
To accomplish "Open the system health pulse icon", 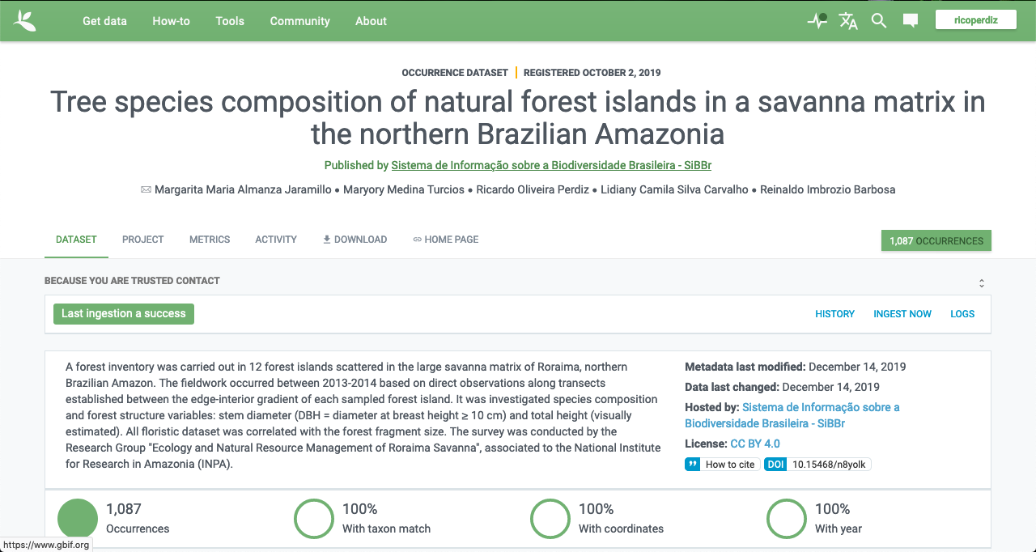I will 817,21.
